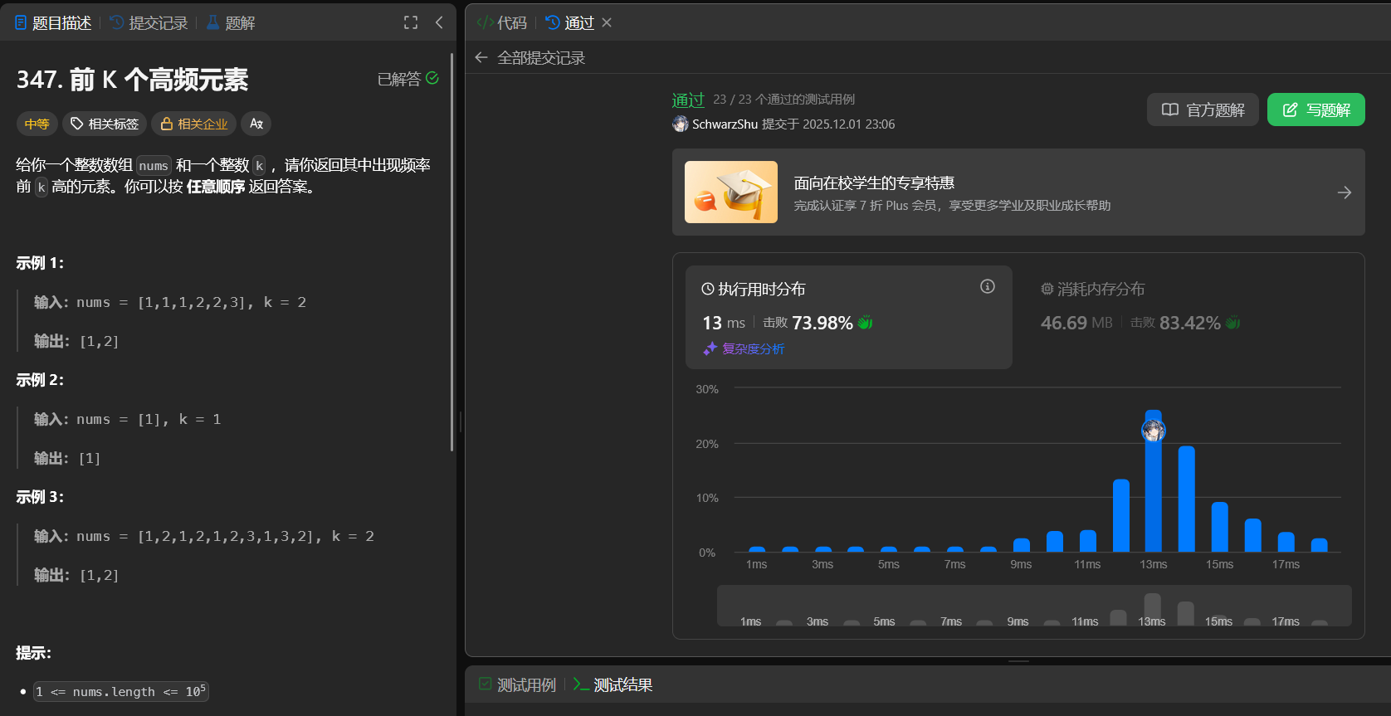Open the student discount banner arrow
The width and height of the screenshot is (1391, 716).
(1345, 192)
